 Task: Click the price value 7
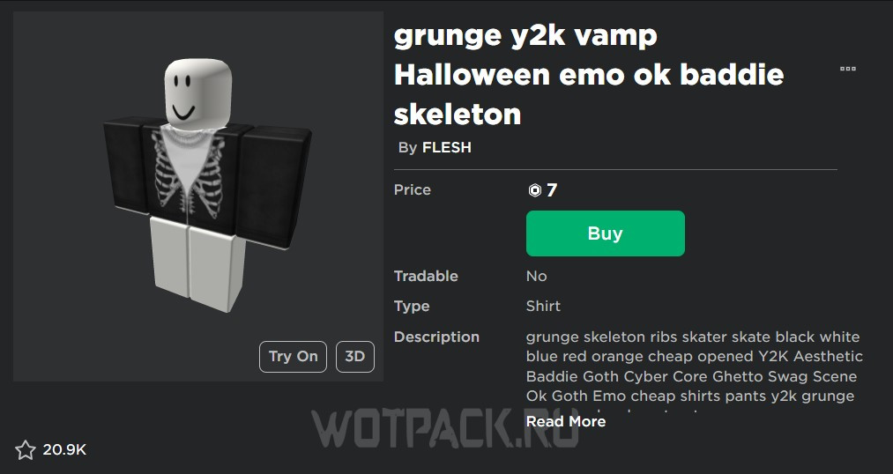551,190
